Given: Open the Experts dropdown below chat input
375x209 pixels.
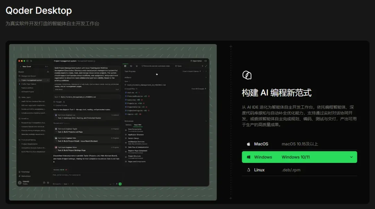Looking at the screenshot, I should tap(57, 184).
